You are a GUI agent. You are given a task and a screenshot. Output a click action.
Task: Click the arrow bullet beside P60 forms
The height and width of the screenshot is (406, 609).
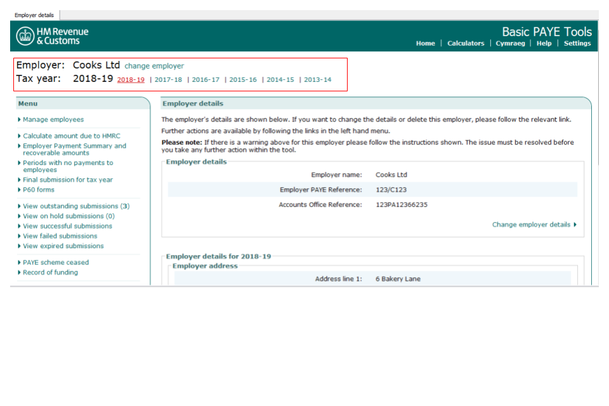pyautogui.click(x=19, y=190)
